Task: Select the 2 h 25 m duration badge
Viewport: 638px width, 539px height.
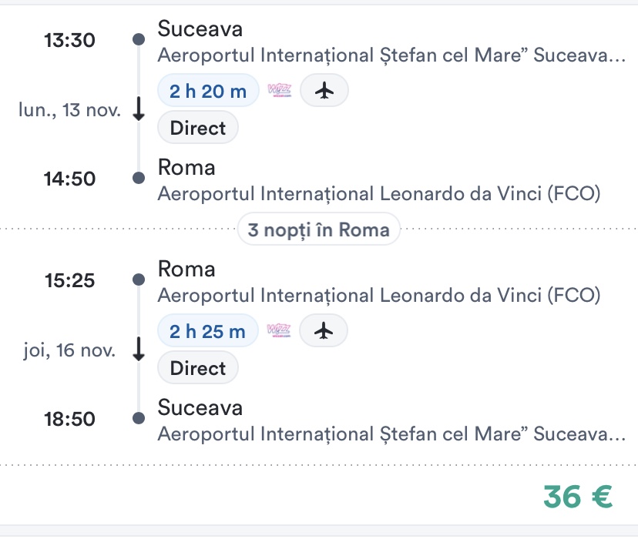Action: (207, 331)
